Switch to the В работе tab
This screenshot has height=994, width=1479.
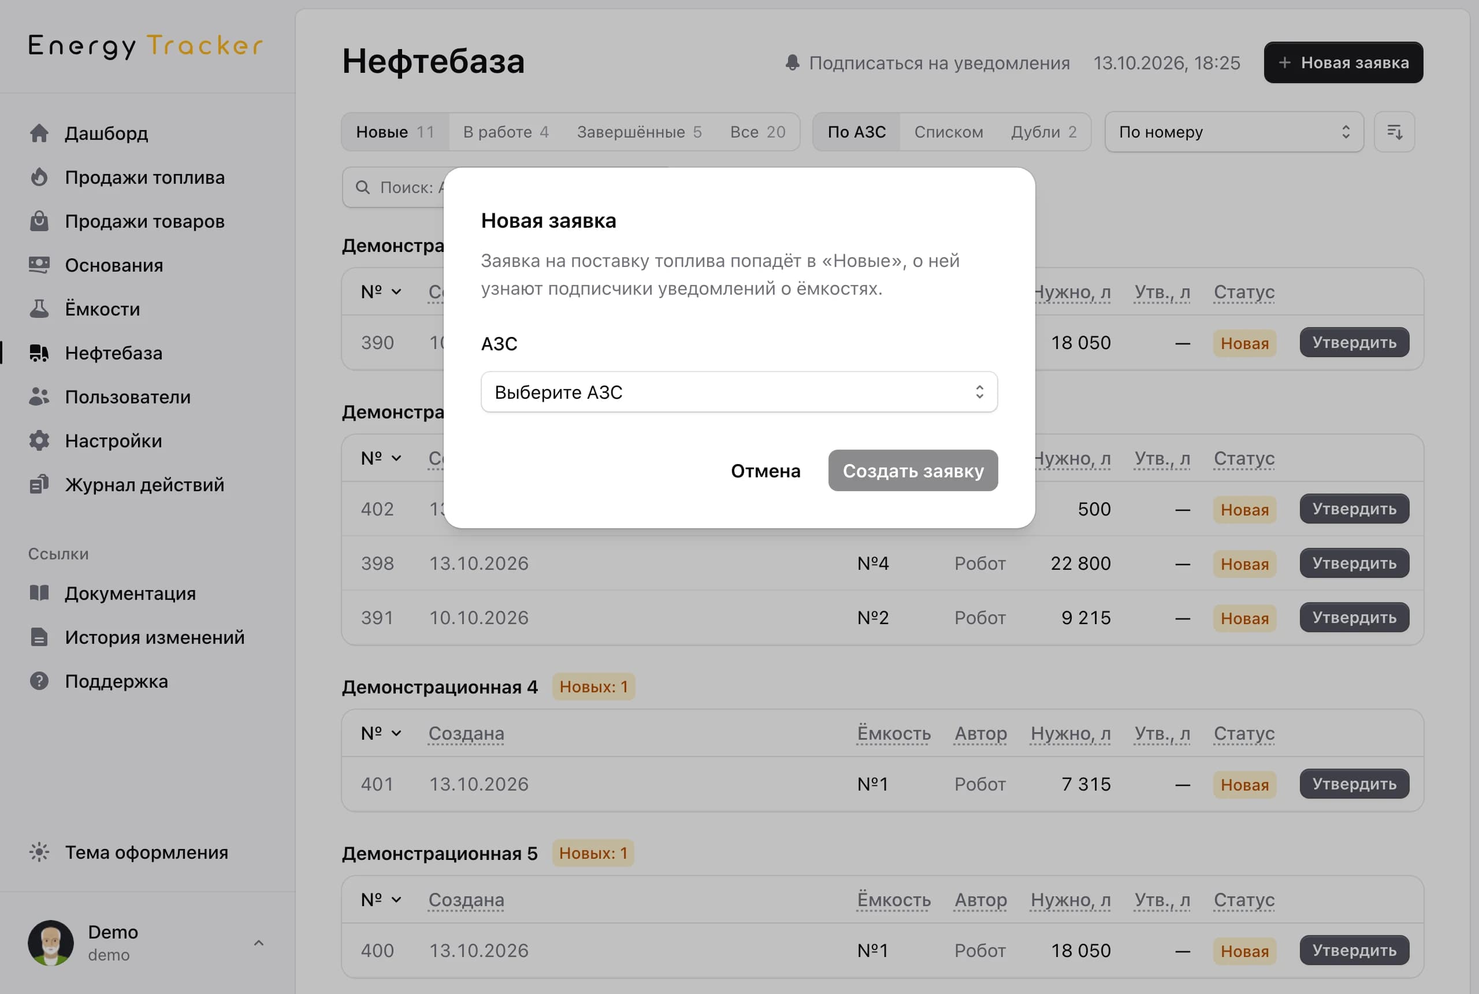tap(506, 132)
